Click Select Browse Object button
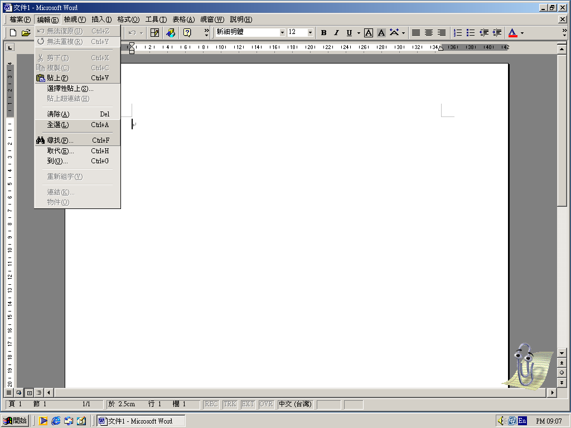571x428 pixels. tap(562, 372)
